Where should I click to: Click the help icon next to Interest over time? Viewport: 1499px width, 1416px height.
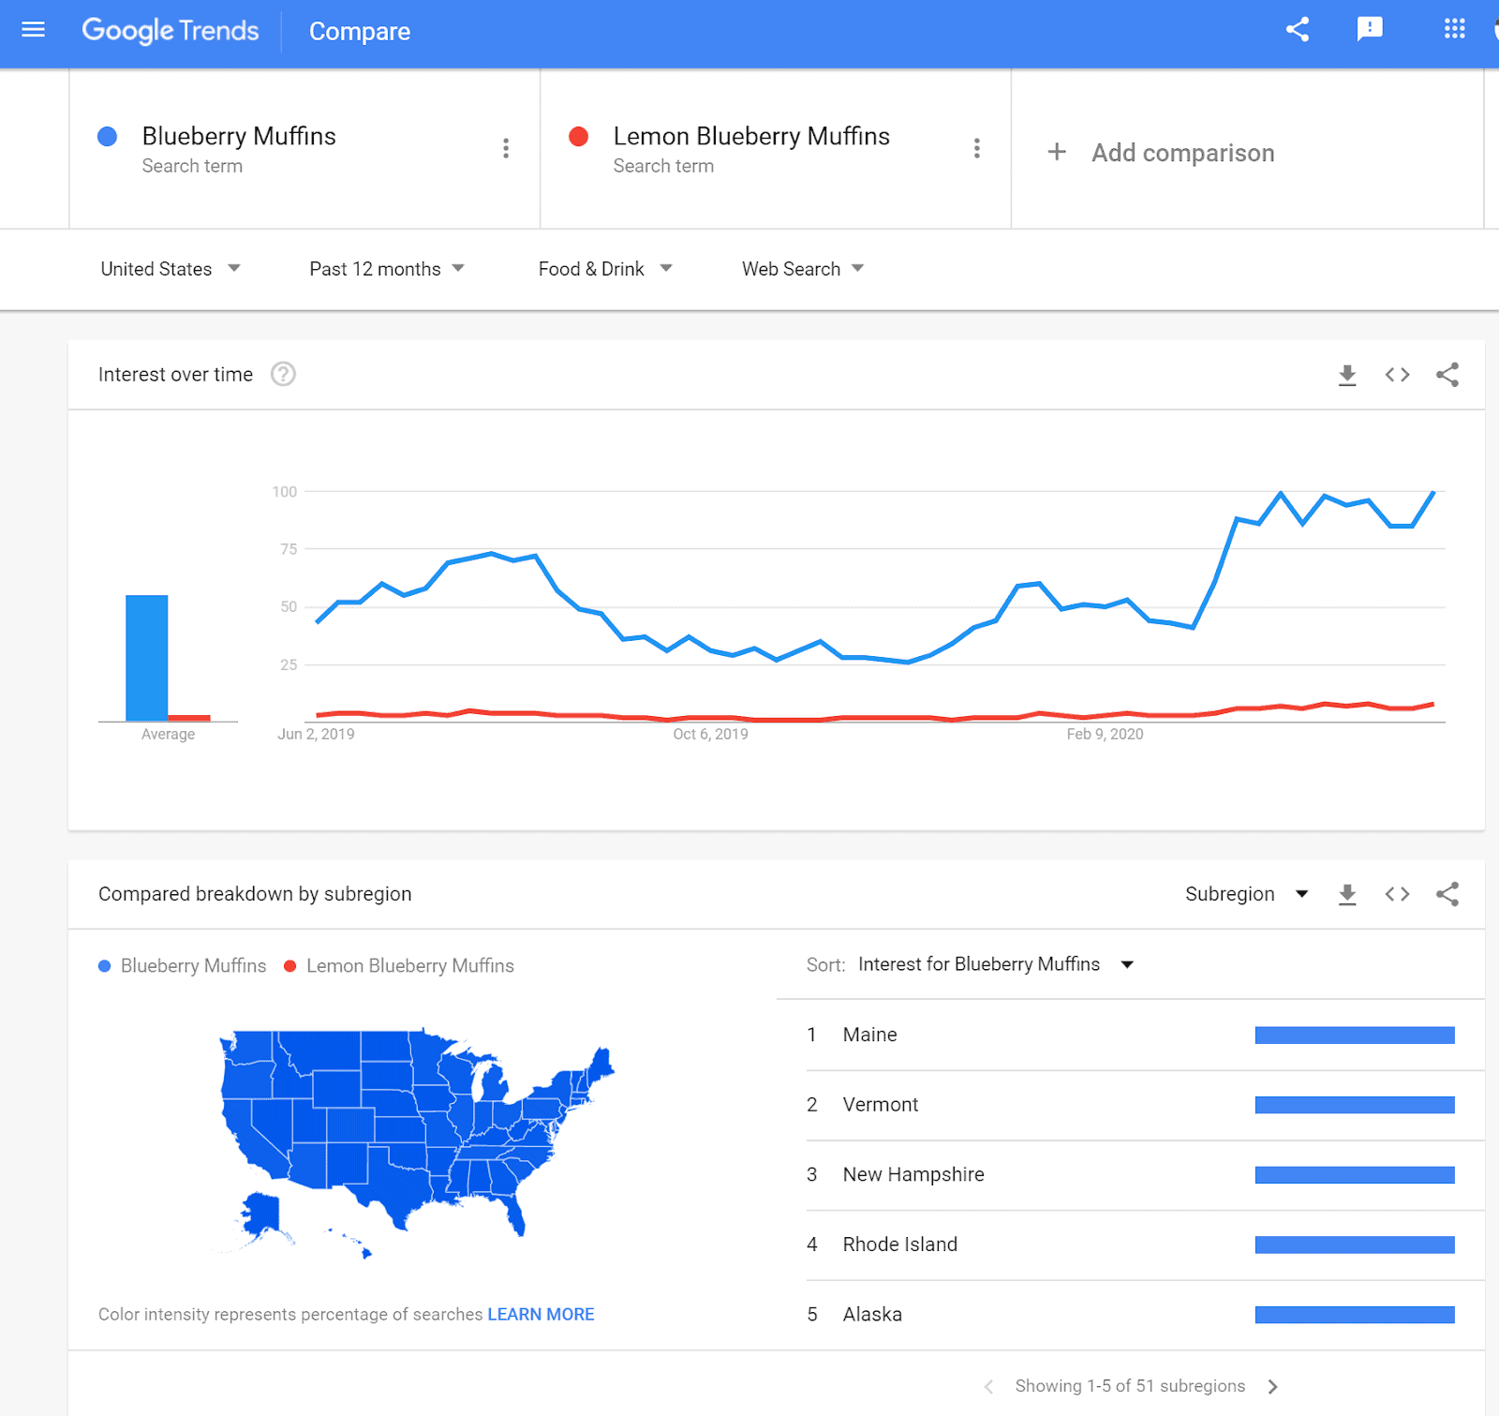(283, 374)
